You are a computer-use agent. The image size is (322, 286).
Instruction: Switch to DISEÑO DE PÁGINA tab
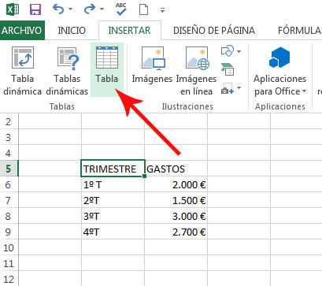point(214,31)
